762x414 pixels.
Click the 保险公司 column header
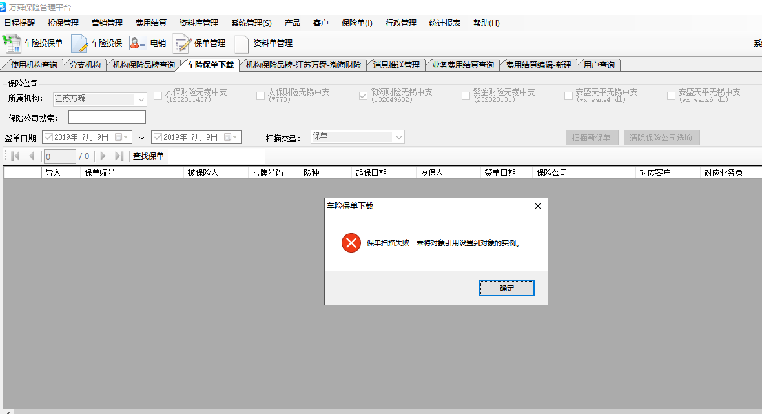coord(584,172)
